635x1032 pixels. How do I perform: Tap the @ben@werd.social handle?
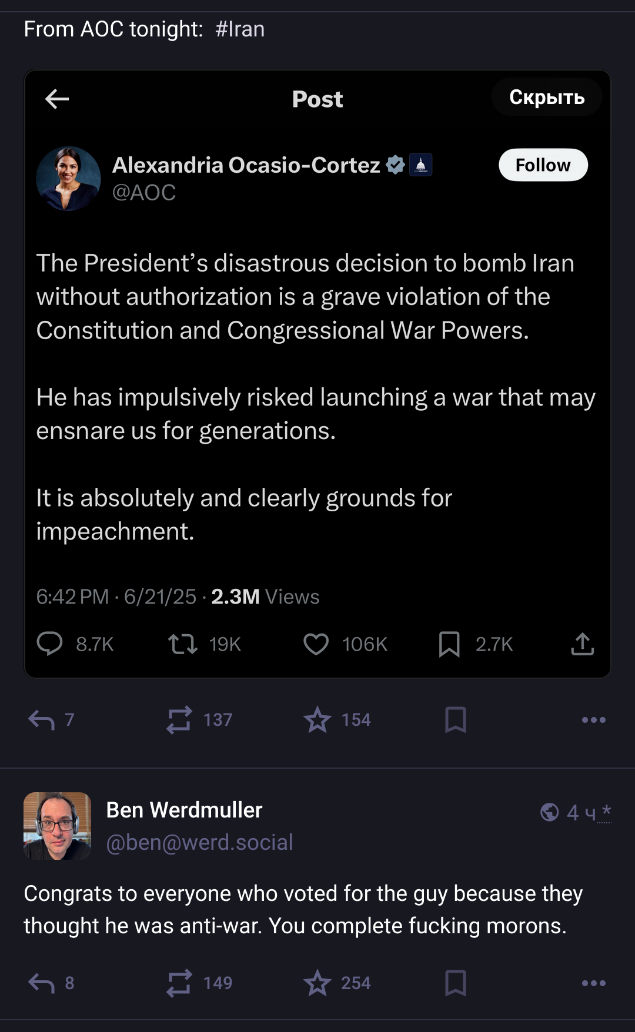tap(199, 842)
